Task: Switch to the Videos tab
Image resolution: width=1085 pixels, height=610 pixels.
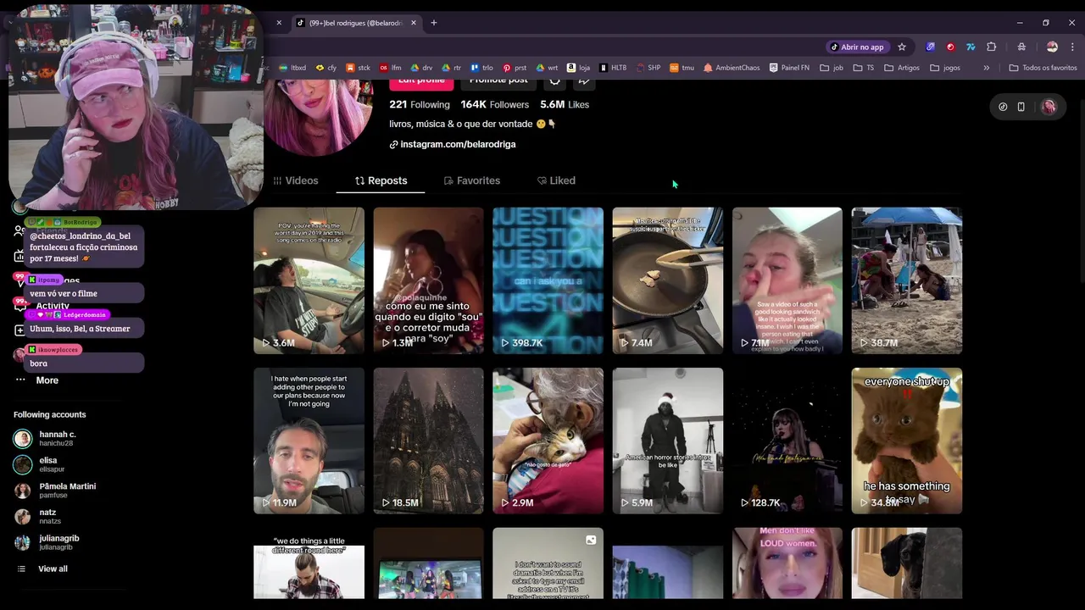Action: (295, 180)
